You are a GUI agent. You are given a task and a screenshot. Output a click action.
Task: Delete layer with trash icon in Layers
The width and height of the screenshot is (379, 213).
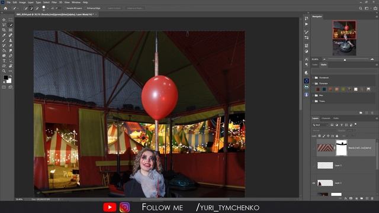pyautogui.click(x=372, y=198)
